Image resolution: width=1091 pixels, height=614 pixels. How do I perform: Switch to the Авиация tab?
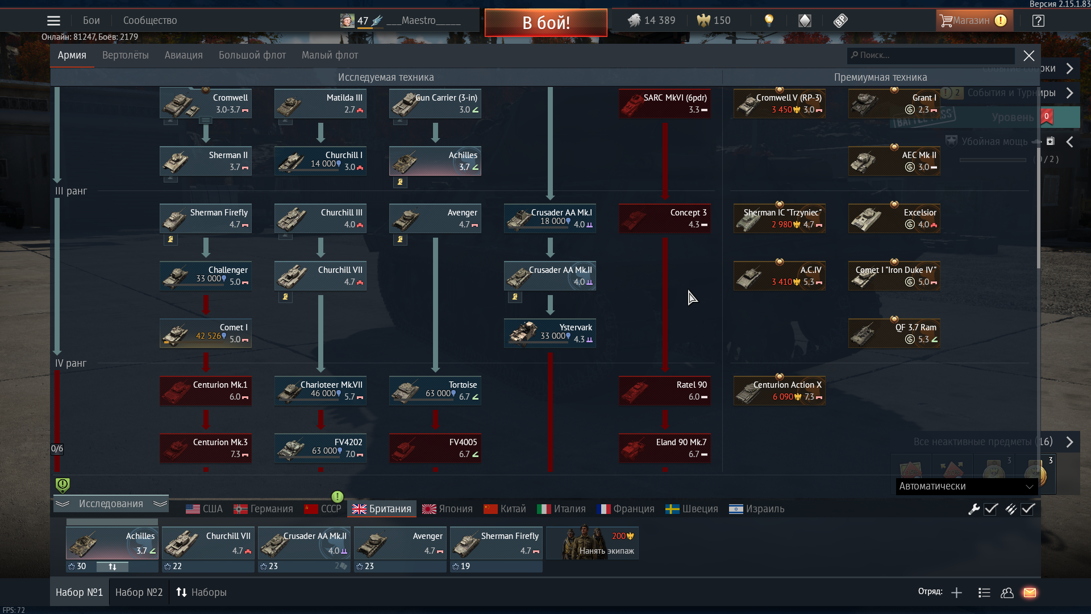point(184,55)
